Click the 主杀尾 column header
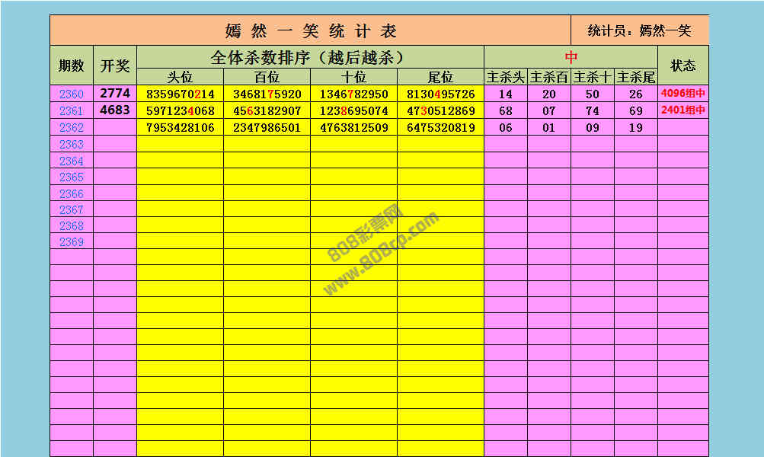 click(x=635, y=77)
